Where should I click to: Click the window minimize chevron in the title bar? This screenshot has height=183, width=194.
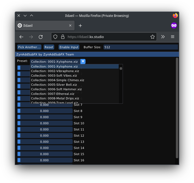(x=25, y=16)
